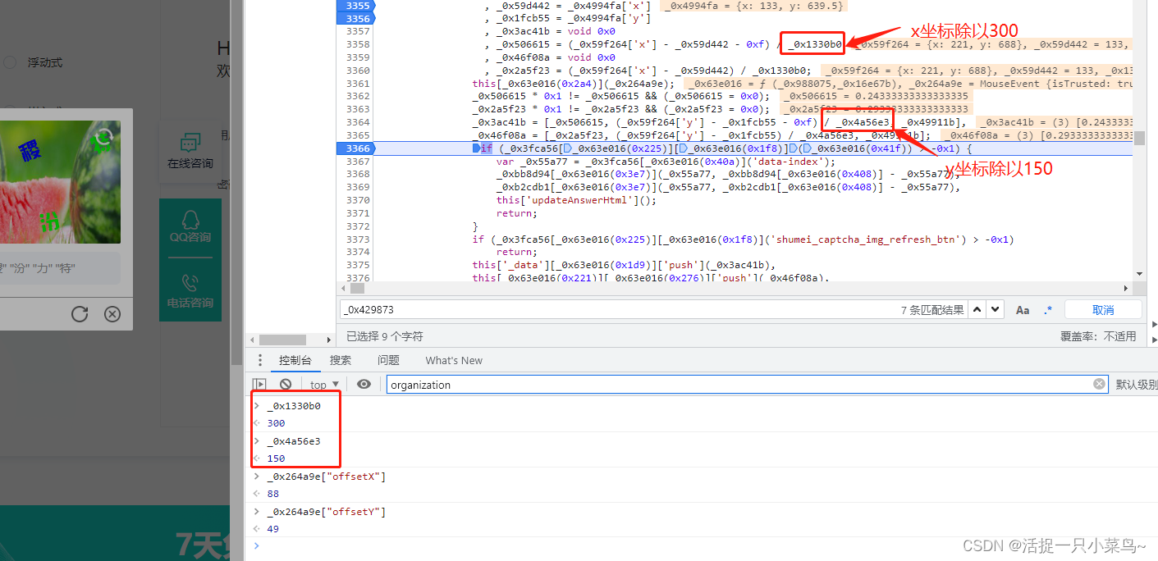
Task: Clear the organization filter text
Action: (1099, 384)
